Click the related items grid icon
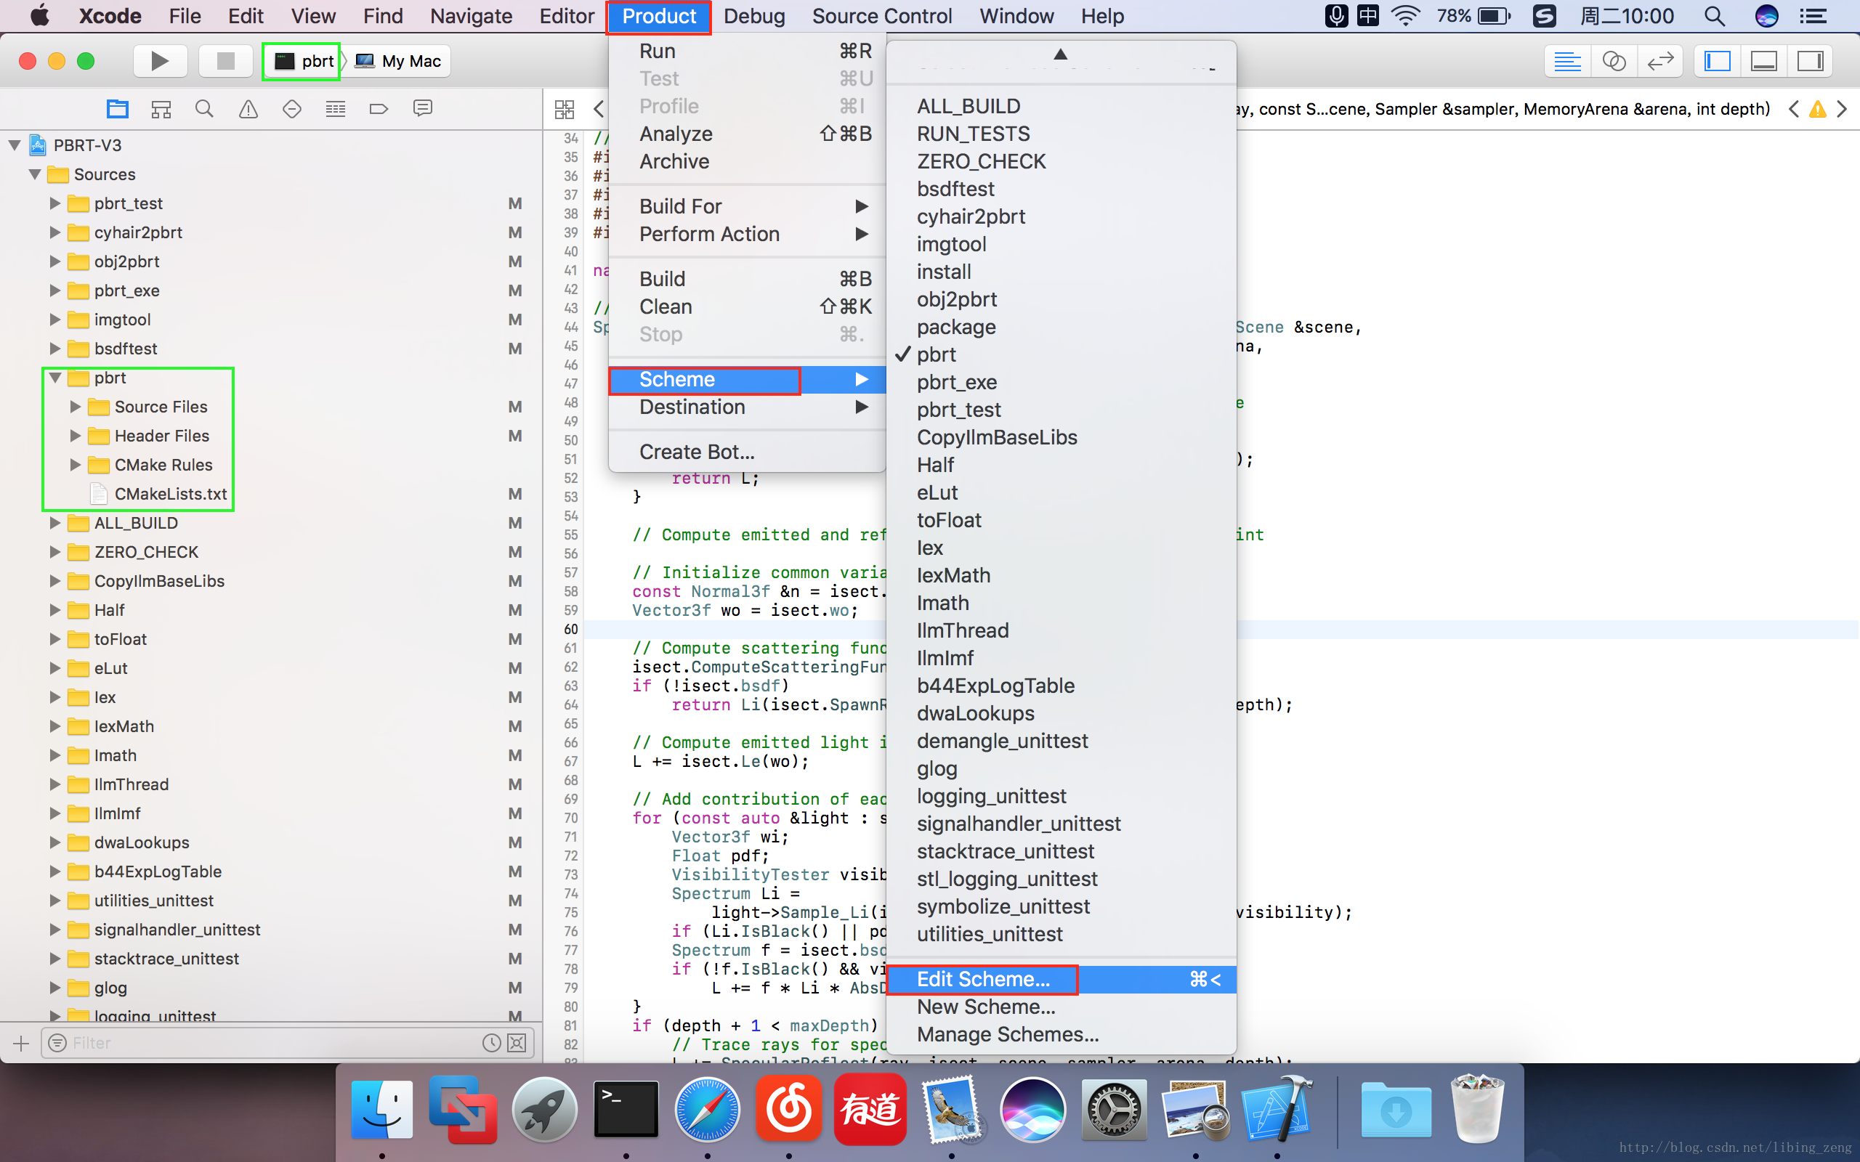 click(x=564, y=109)
